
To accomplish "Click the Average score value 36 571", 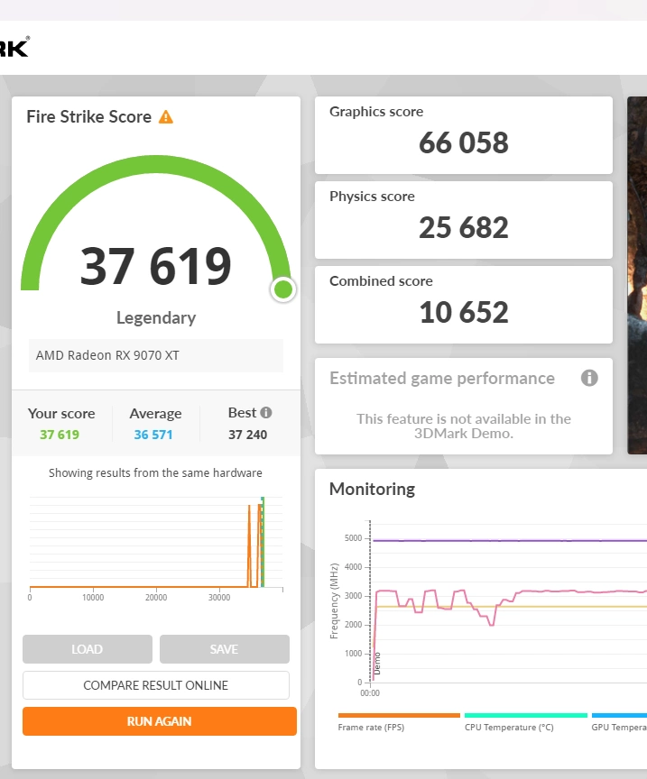I will (x=155, y=435).
